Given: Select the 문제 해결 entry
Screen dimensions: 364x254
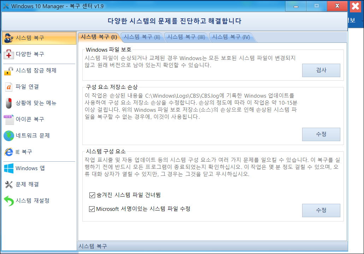Looking at the screenshot, I should click(x=39, y=185).
